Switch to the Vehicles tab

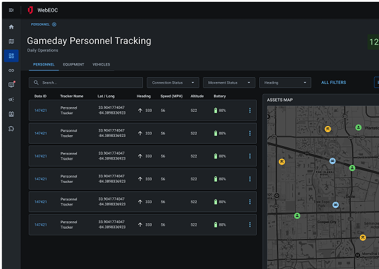pyautogui.click(x=101, y=64)
